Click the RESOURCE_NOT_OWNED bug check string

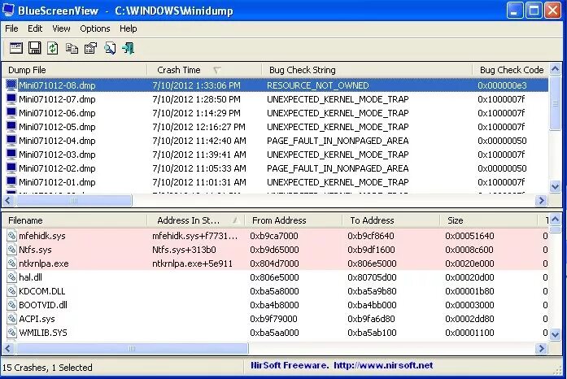click(x=318, y=85)
